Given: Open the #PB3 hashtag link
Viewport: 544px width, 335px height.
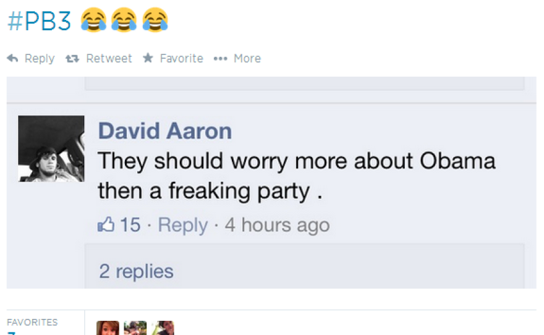Looking at the screenshot, I should [x=39, y=21].
